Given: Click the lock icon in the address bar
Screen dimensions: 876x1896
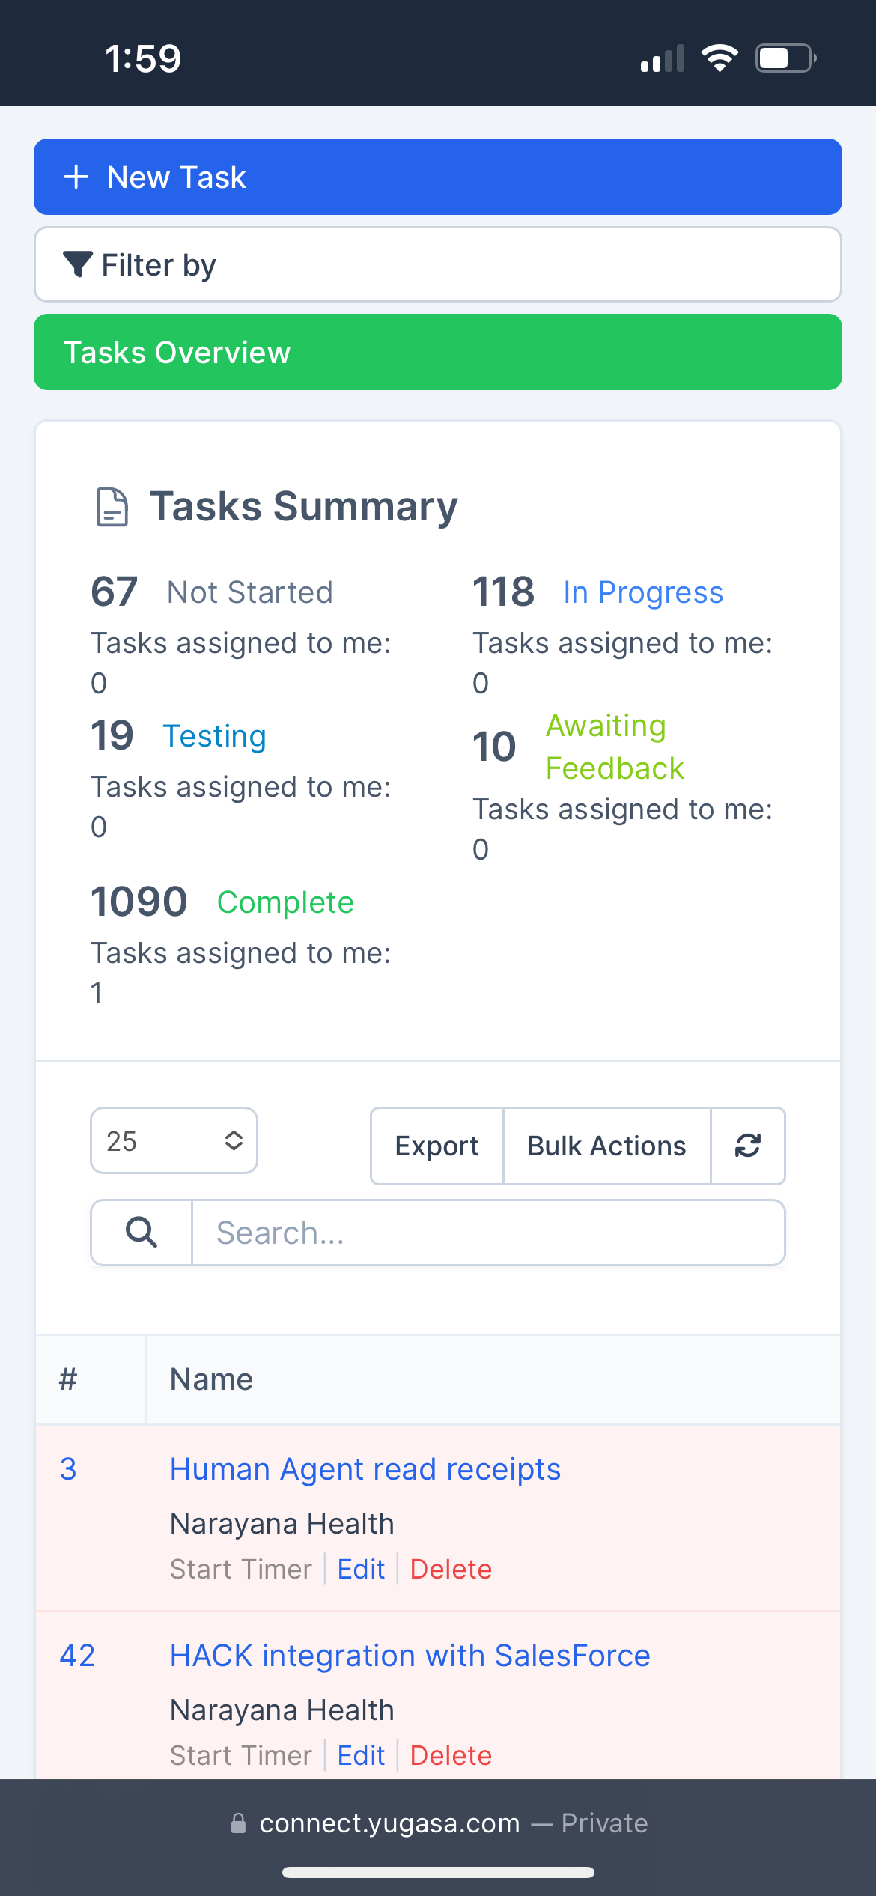Looking at the screenshot, I should [x=240, y=1823].
